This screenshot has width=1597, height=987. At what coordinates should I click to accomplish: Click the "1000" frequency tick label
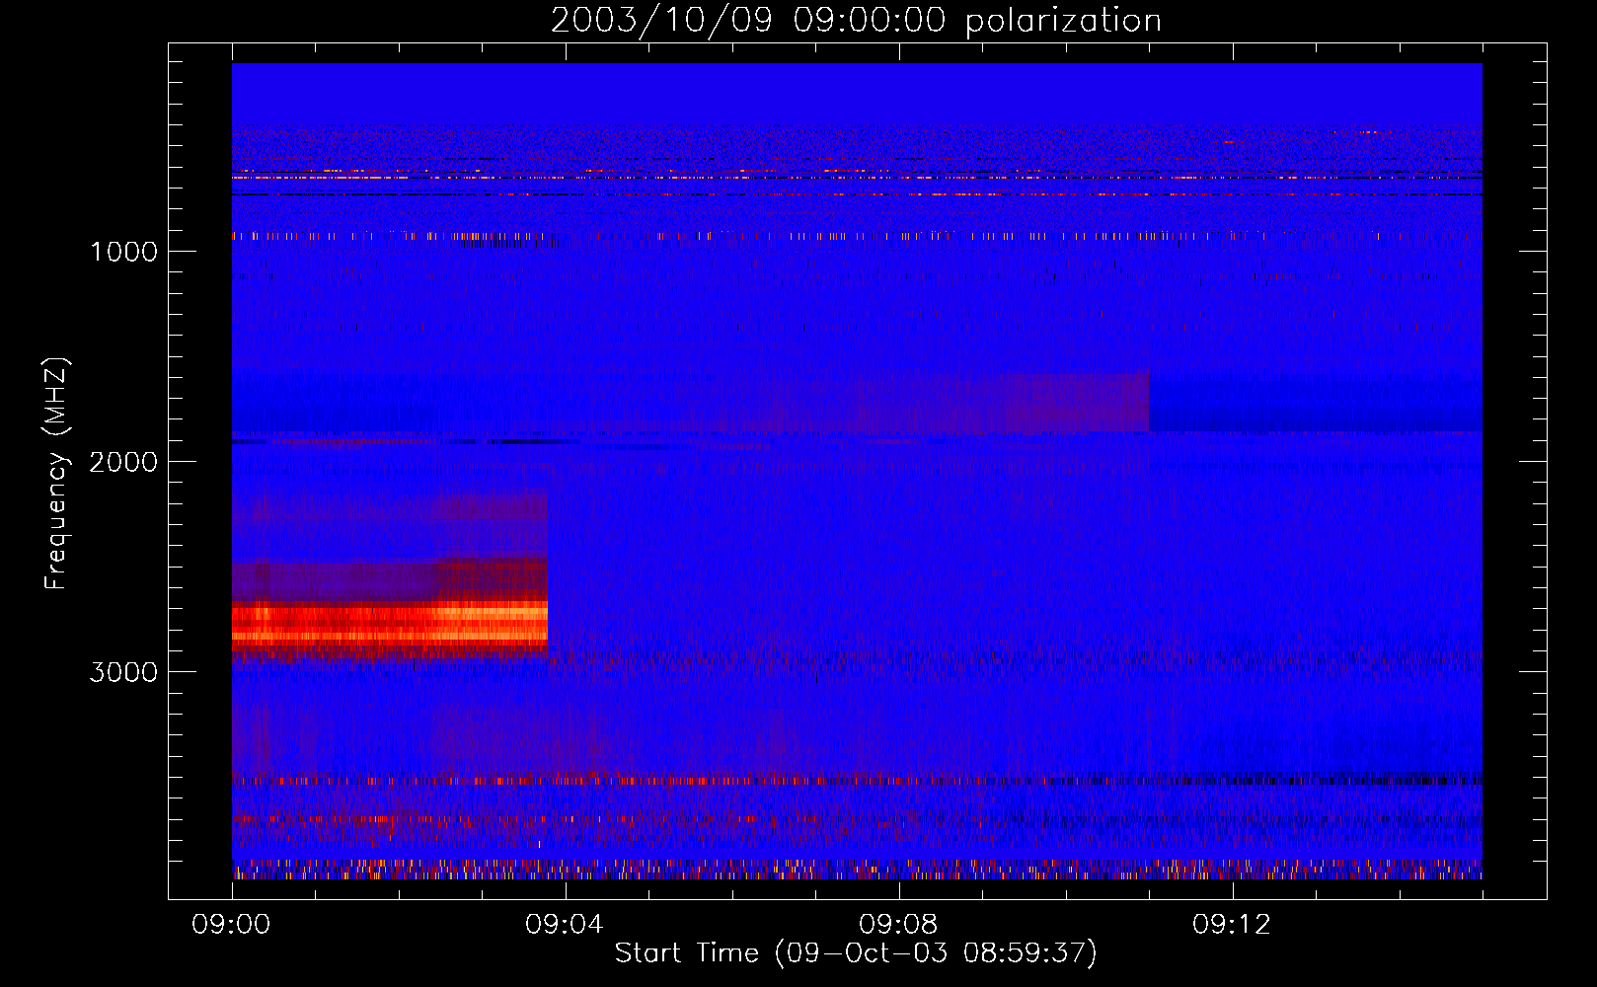click(123, 252)
